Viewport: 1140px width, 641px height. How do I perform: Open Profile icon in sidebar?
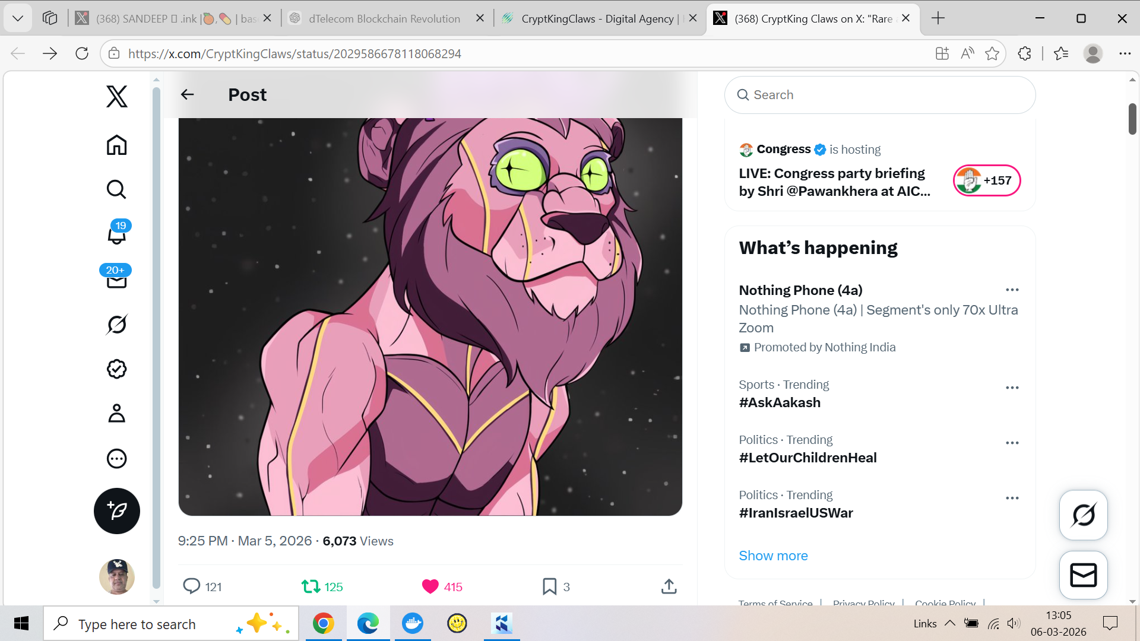pos(117,413)
